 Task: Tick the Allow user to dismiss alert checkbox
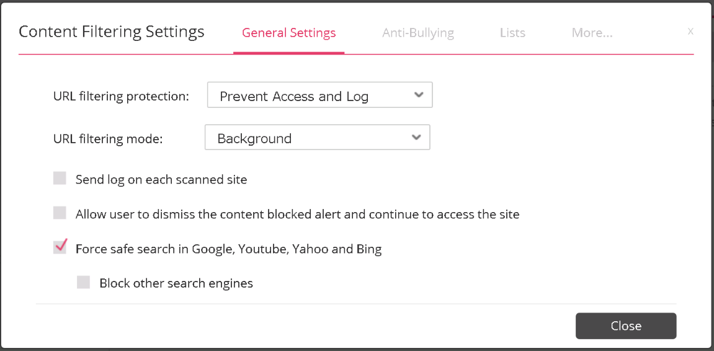tap(60, 213)
